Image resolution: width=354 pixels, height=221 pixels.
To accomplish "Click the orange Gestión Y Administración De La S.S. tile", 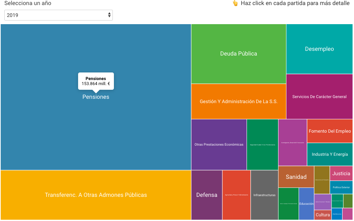I will [239, 102].
